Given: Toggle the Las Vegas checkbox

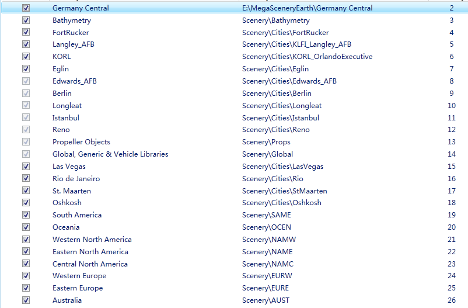Looking at the screenshot, I should click(x=26, y=167).
